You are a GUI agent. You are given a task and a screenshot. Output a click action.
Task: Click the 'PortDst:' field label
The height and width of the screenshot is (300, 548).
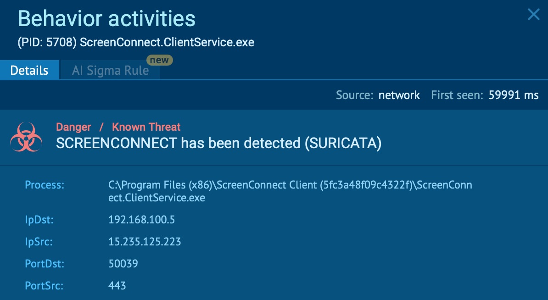pos(45,264)
